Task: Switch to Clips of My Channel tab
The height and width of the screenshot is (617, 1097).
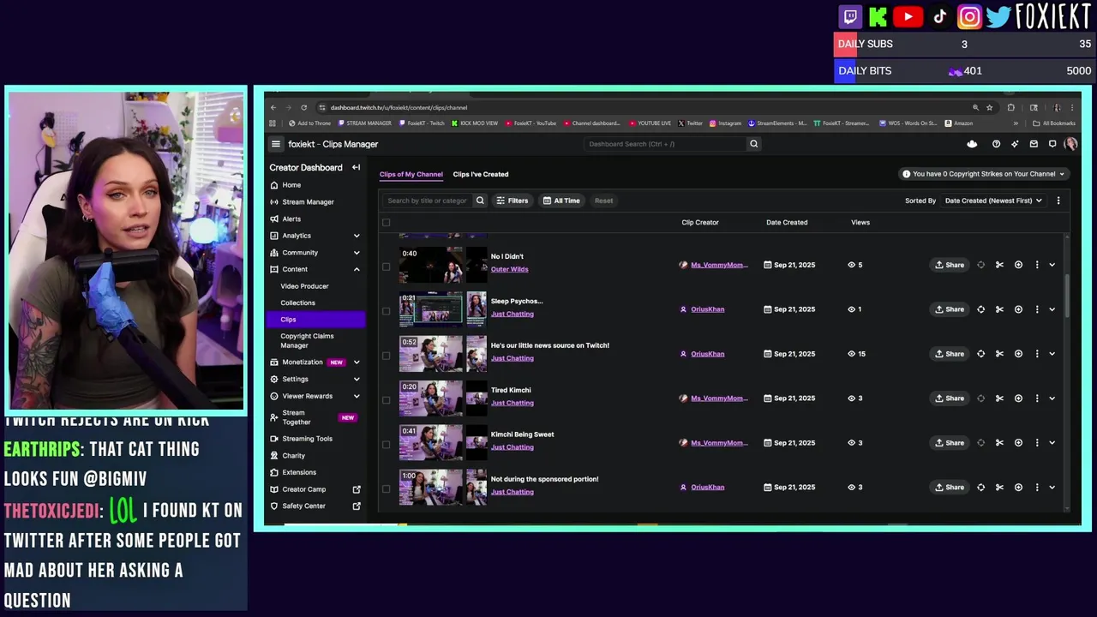Action: tap(411, 174)
